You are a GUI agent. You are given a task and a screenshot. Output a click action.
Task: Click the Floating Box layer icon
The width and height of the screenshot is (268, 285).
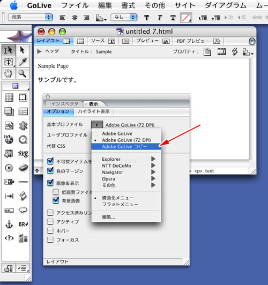(9, 111)
